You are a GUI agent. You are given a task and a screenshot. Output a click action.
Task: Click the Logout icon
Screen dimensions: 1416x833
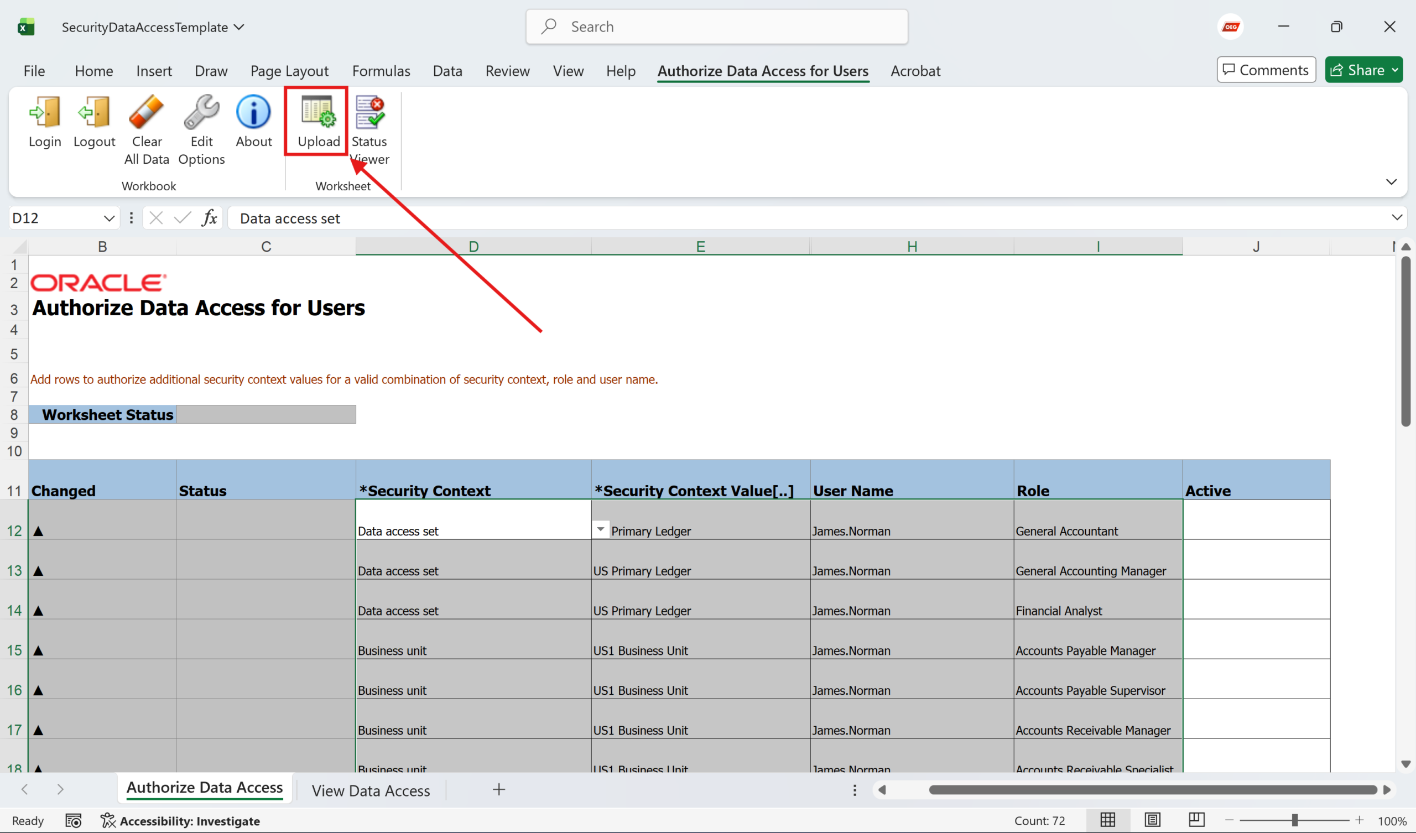[94, 112]
